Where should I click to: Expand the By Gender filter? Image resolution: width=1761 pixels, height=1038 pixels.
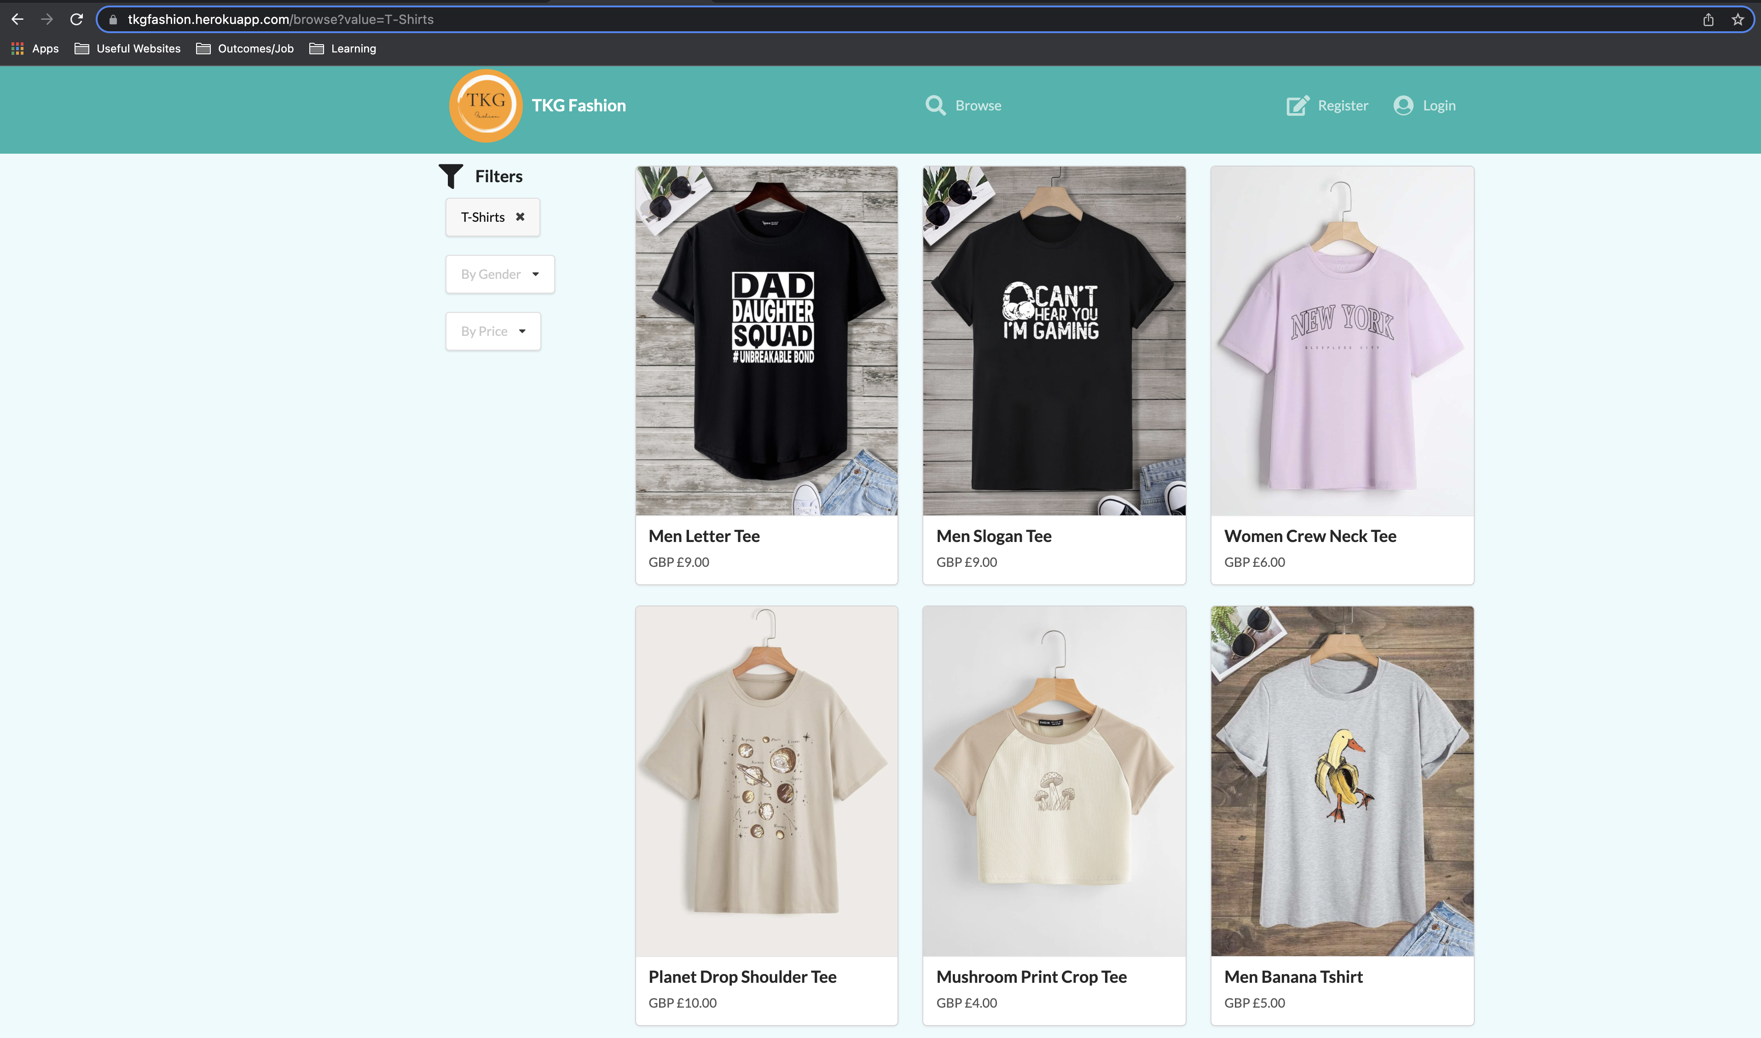coord(499,273)
